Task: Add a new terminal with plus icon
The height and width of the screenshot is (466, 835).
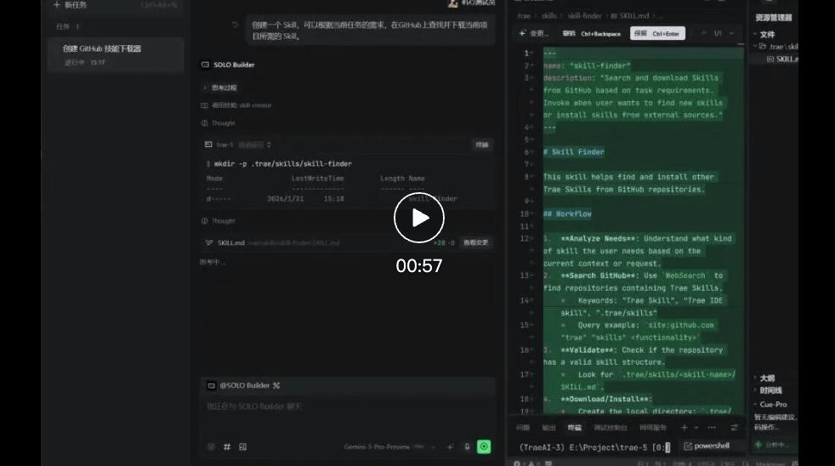Action: coord(684,427)
